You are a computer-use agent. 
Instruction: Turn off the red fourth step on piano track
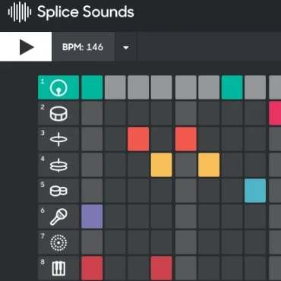click(162, 268)
